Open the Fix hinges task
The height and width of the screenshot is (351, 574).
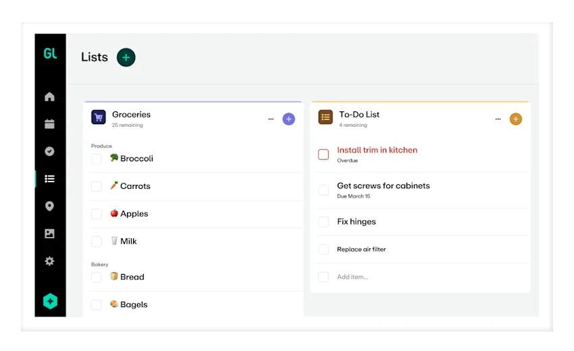[356, 222]
